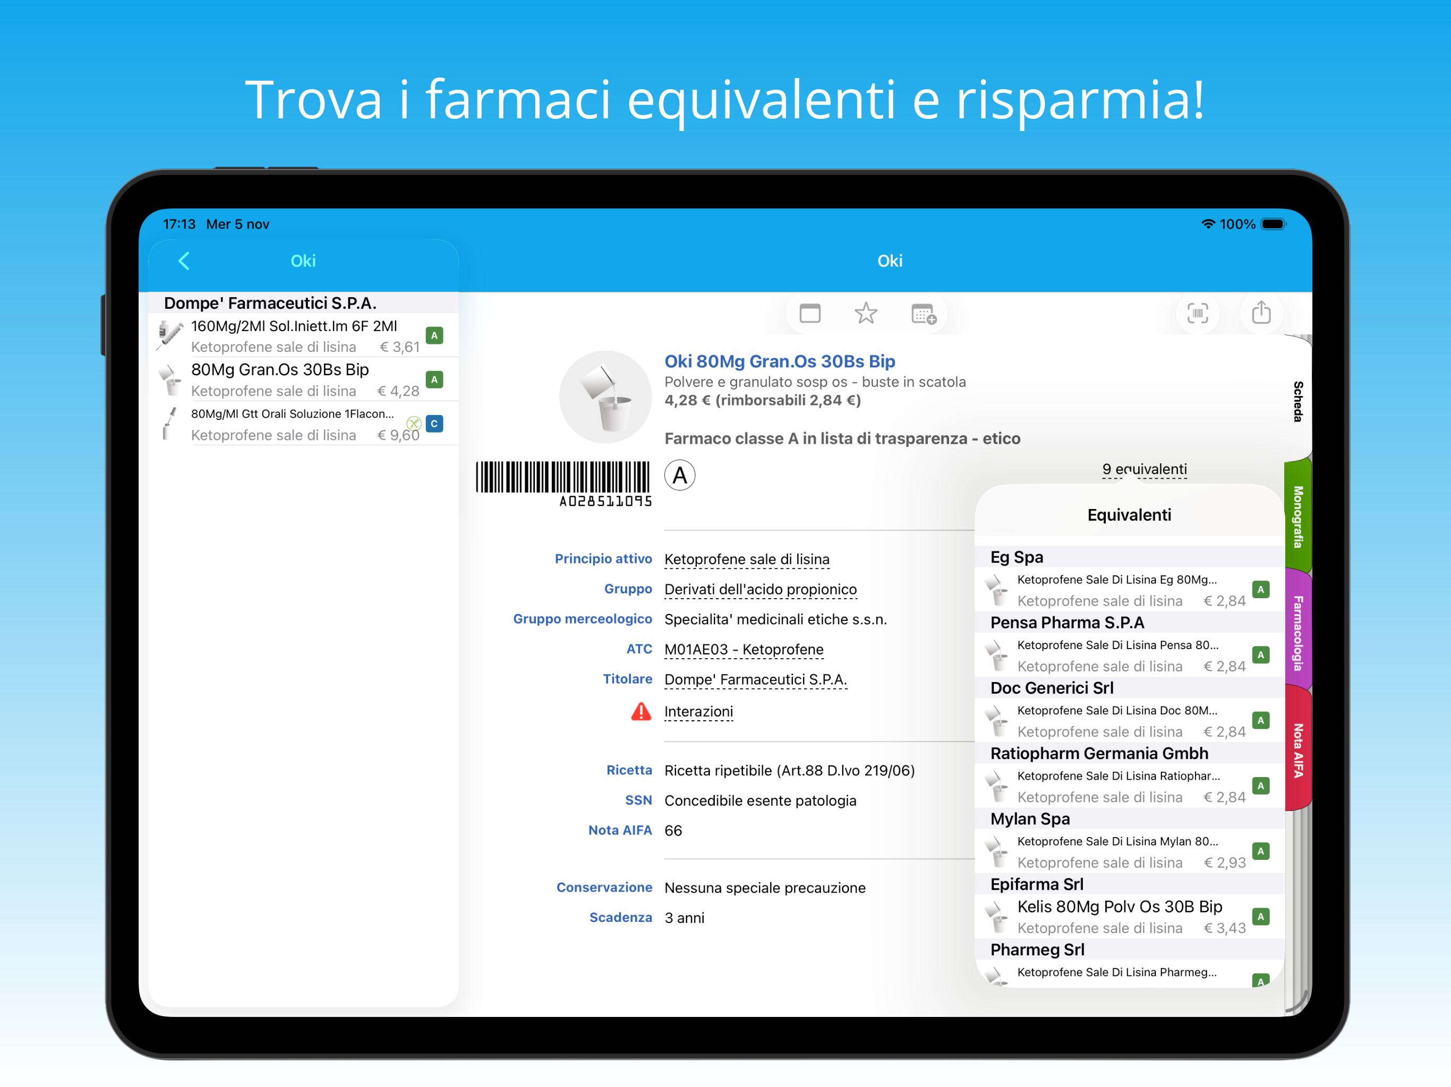Viewport: 1451px width, 1087px height.
Task: Open Dompe' Farmaceutici S.P.A. titolare link
Action: click(x=756, y=679)
